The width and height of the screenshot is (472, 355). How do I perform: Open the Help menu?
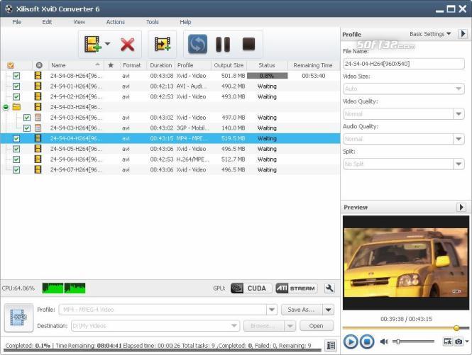[185, 22]
